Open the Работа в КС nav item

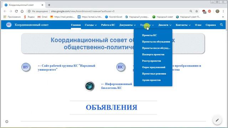[x=108, y=25]
